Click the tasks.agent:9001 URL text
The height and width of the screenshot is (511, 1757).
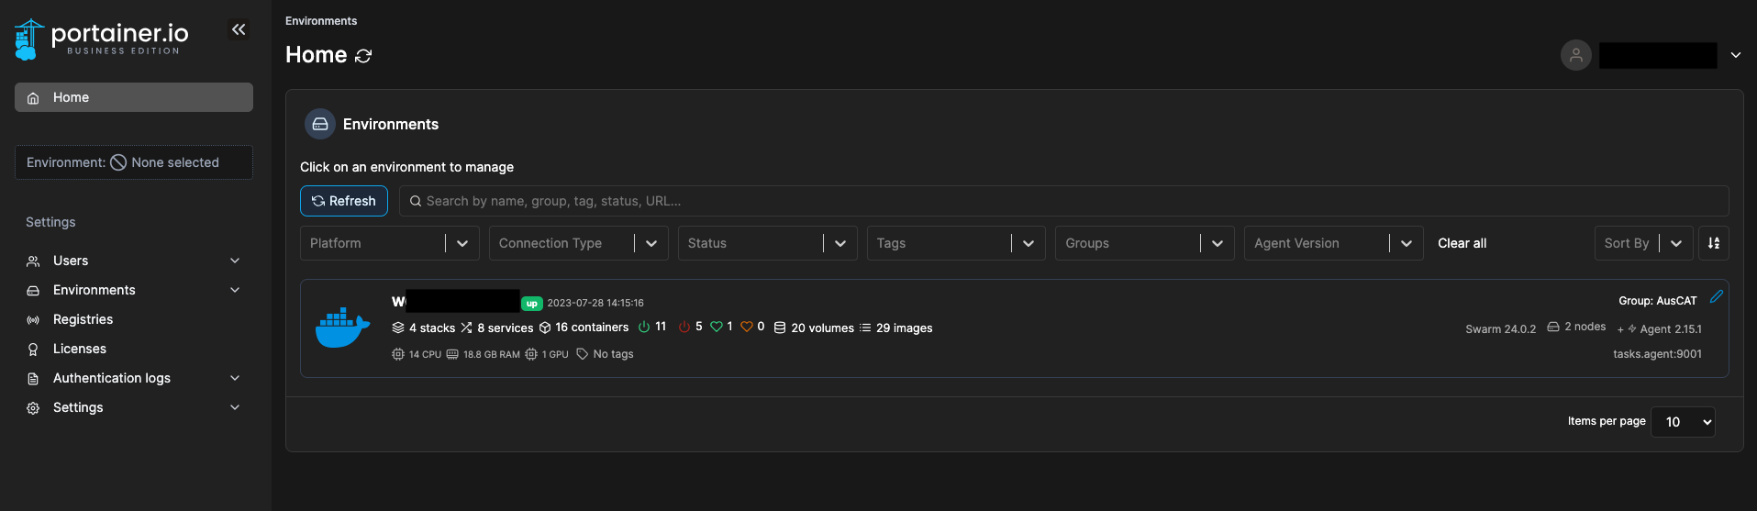pos(1657,354)
